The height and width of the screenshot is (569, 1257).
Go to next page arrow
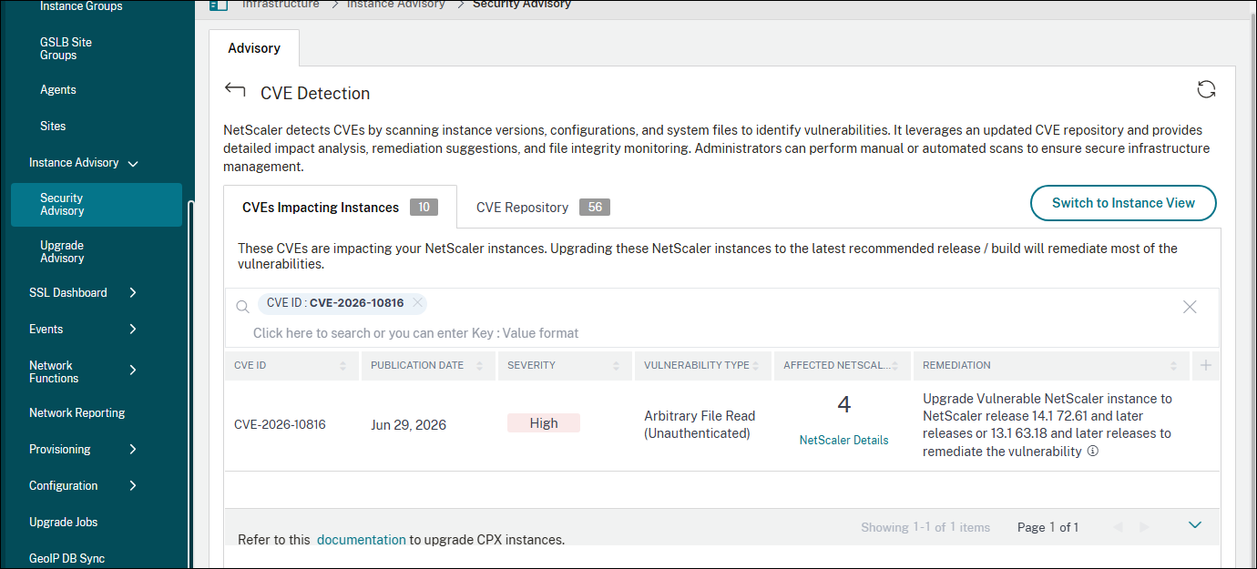[x=1145, y=527]
